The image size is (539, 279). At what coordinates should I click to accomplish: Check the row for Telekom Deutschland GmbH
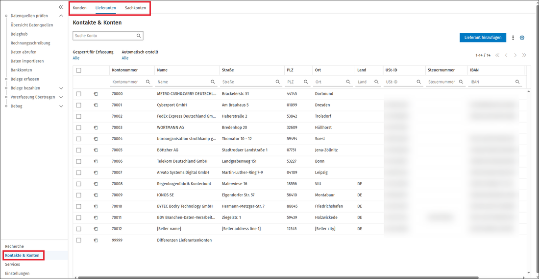(79, 161)
